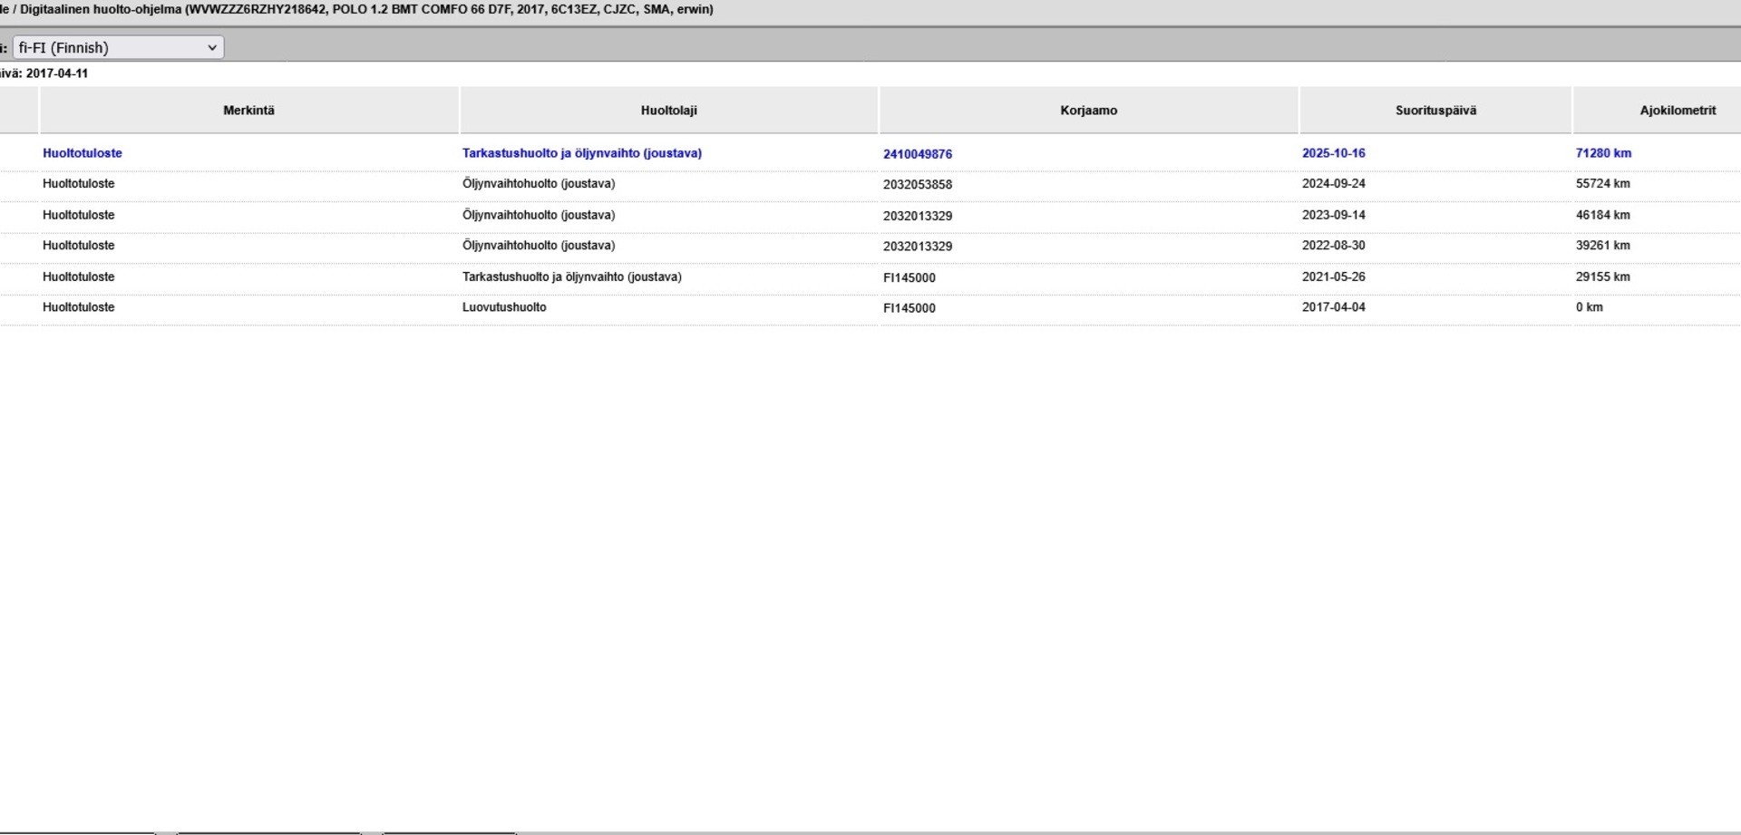Viewport: 1741px width, 835px height.
Task: Click the date 2024-09-24
Action: (x=1333, y=184)
